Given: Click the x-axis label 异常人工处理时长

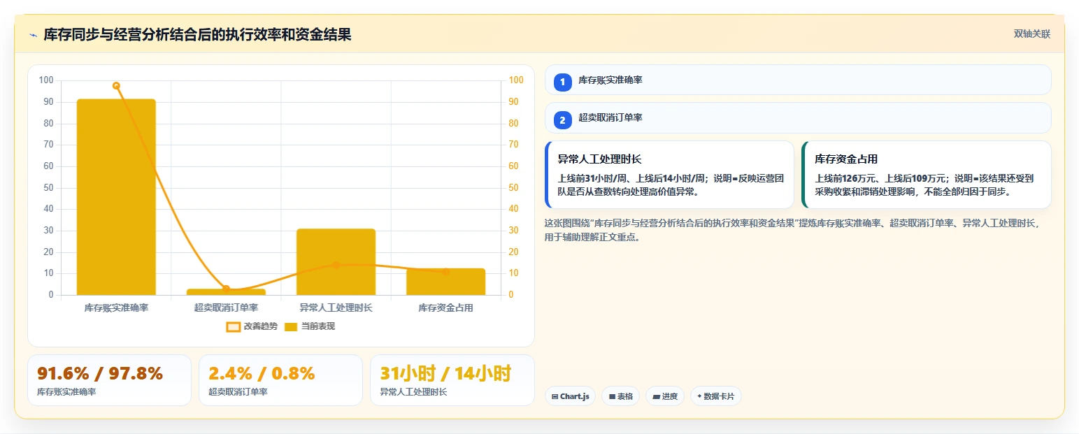Looking at the screenshot, I should click(x=336, y=308).
